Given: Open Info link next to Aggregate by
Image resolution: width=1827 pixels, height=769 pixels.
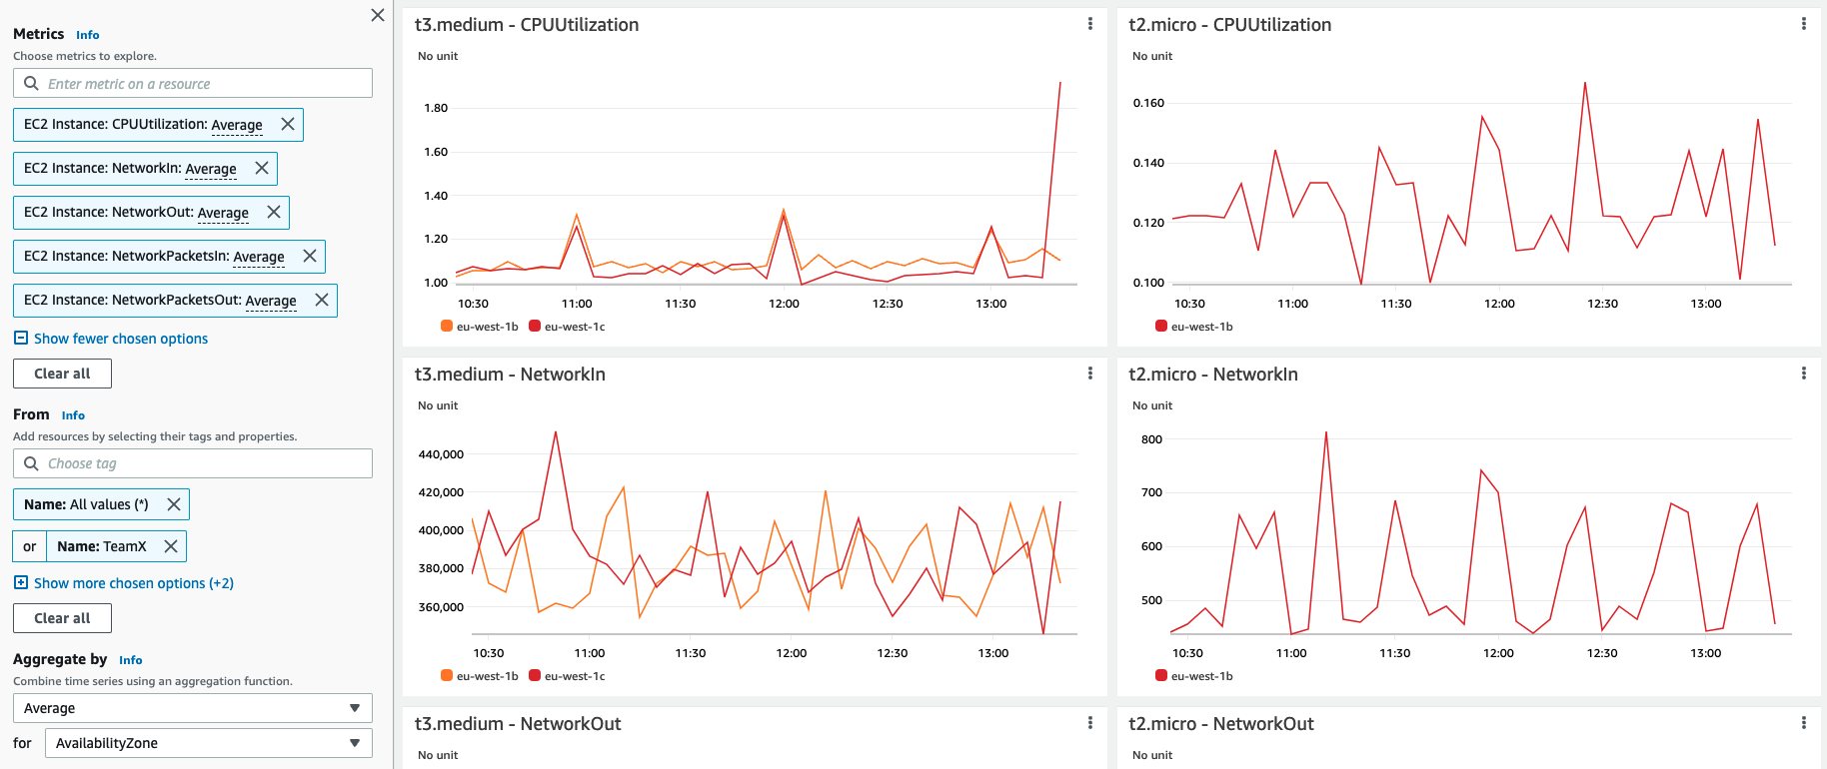Looking at the screenshot, I should [x=131, y=660].
